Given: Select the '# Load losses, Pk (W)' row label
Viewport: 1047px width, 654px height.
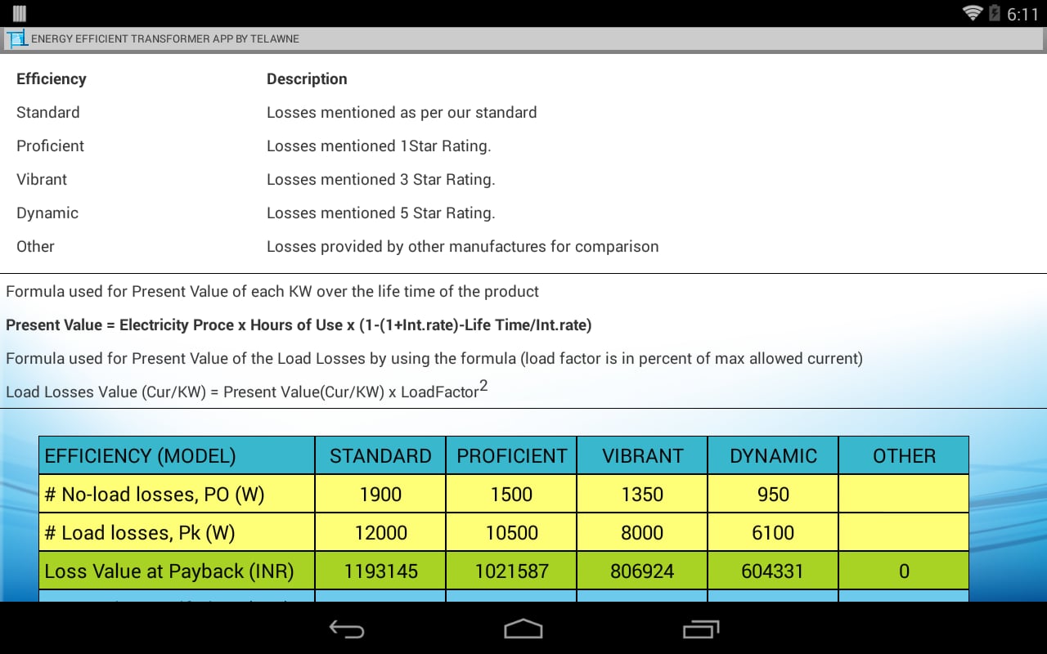Looking at the screenshot, I should click(177, 532).
